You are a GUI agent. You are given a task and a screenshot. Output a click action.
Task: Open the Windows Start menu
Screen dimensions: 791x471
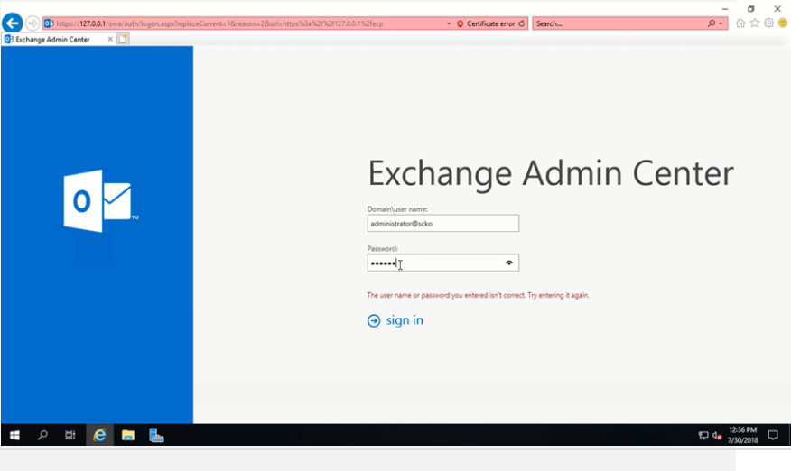point(14,435)
